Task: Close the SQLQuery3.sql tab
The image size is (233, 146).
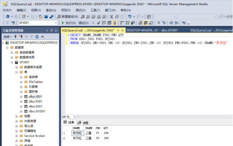Action: tap(123, 30)
